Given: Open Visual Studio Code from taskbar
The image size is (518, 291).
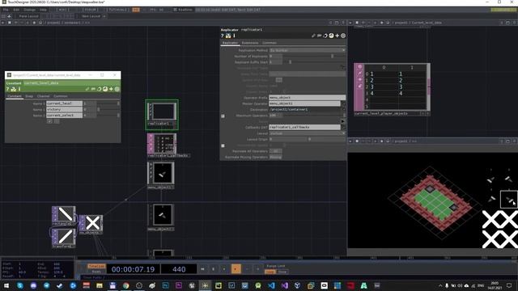Looking at the screenshot, I should click(271, 285).
